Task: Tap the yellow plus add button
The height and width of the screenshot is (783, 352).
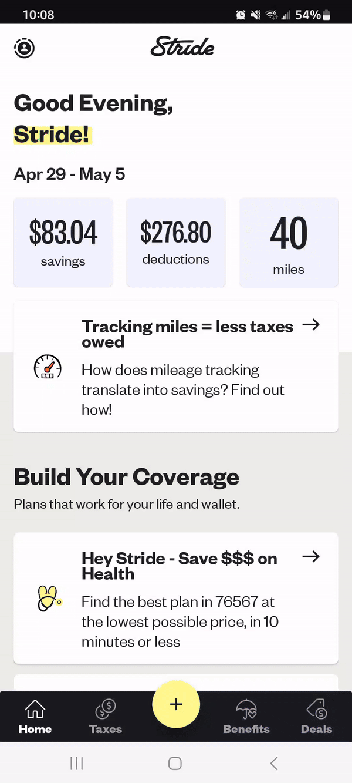Action: tap(176, 704)
